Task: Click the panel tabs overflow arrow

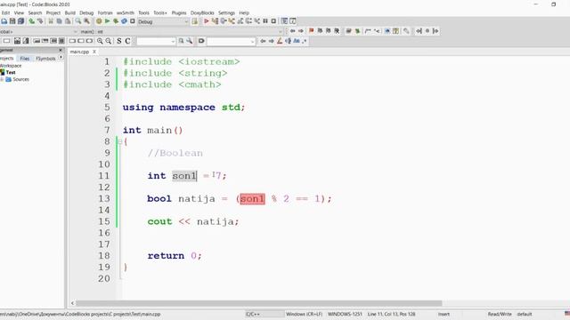Action: 61,58
